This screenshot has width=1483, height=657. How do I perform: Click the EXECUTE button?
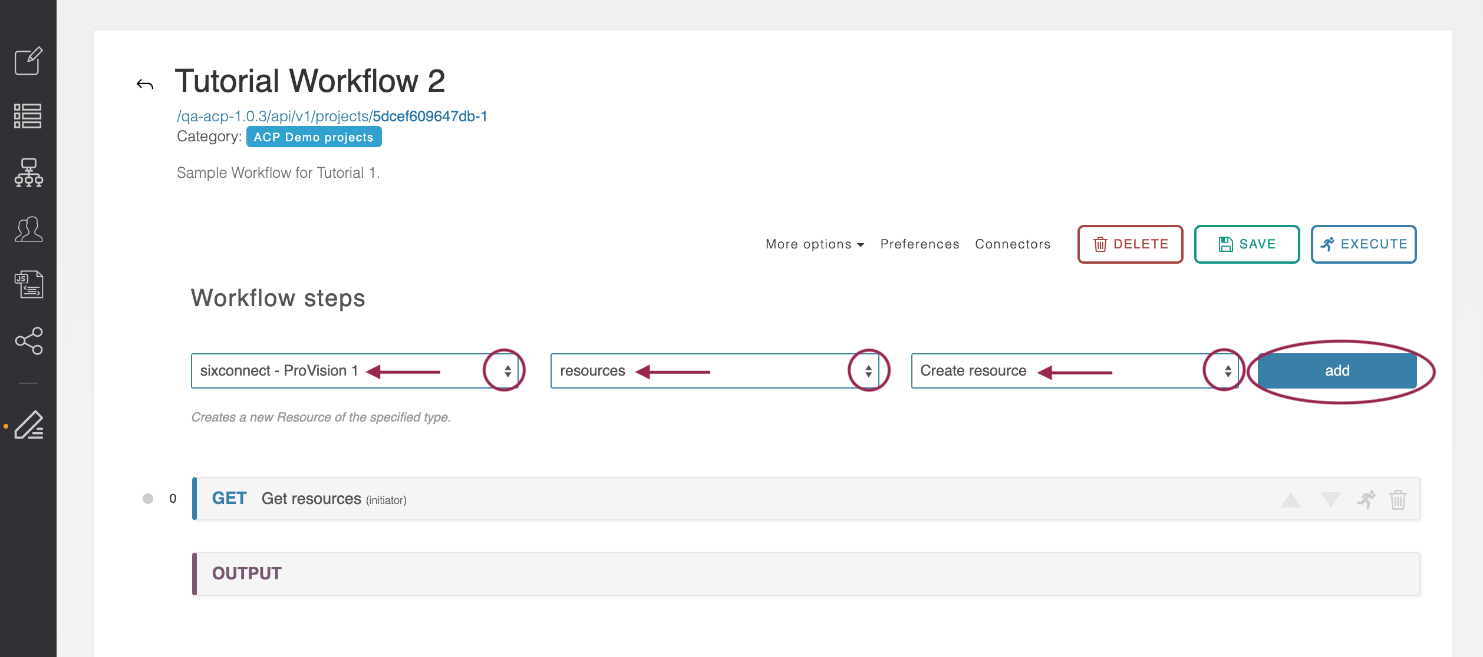coord(1363,244)
